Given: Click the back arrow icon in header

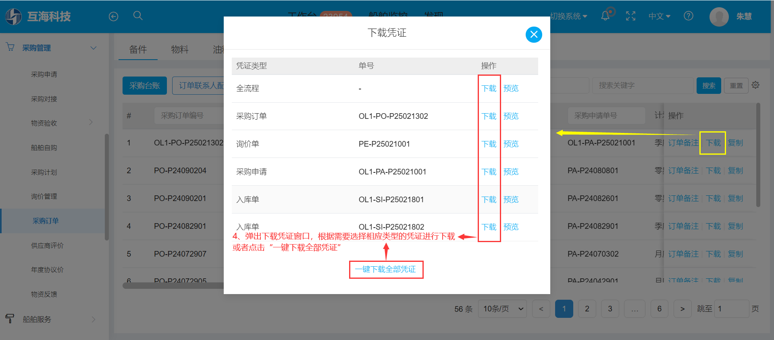Looking at the screenshot, I should pos(114,17).
